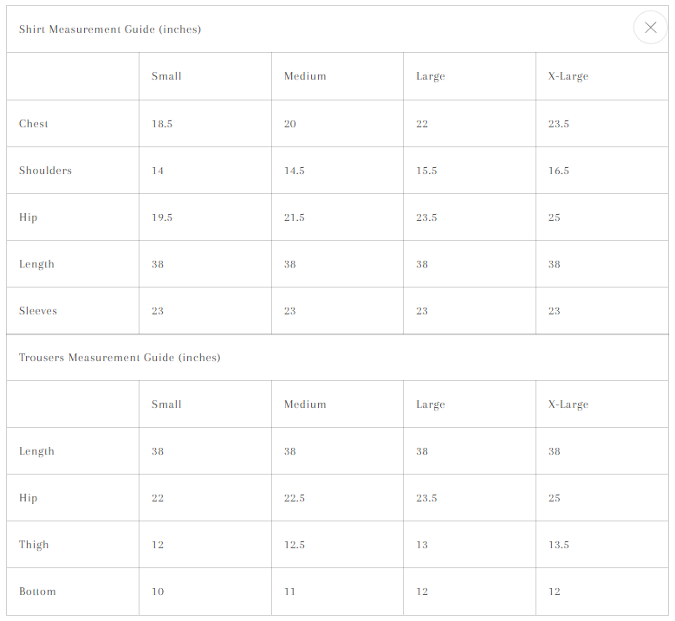This screenshot has height=621, width=675.
Task: Close the size guide popup
Action: pyautogui.click(x=651, y=28)
